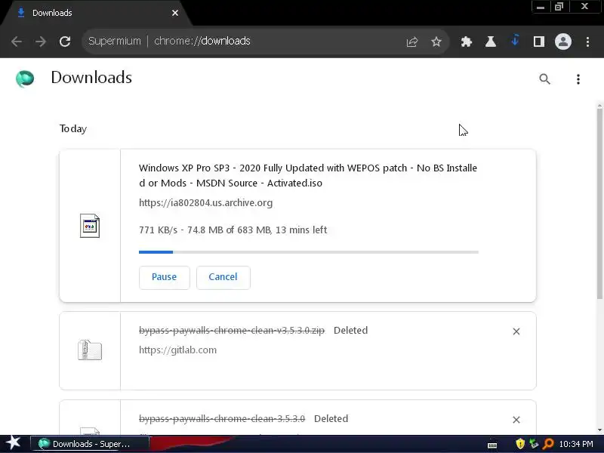
Task: Click the Supermium logo beside Downloads
Action: click(x=25, y=79)
